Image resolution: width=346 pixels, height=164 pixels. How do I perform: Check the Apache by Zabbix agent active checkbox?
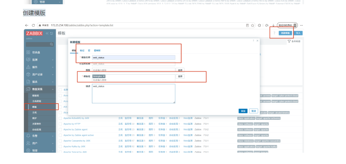60,135
